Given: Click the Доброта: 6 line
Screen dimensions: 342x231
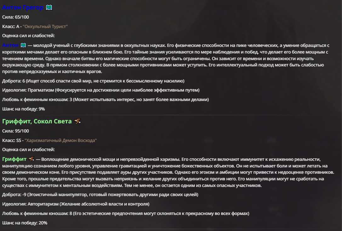Looking at the screenshot, I should (x=93, y=81).
